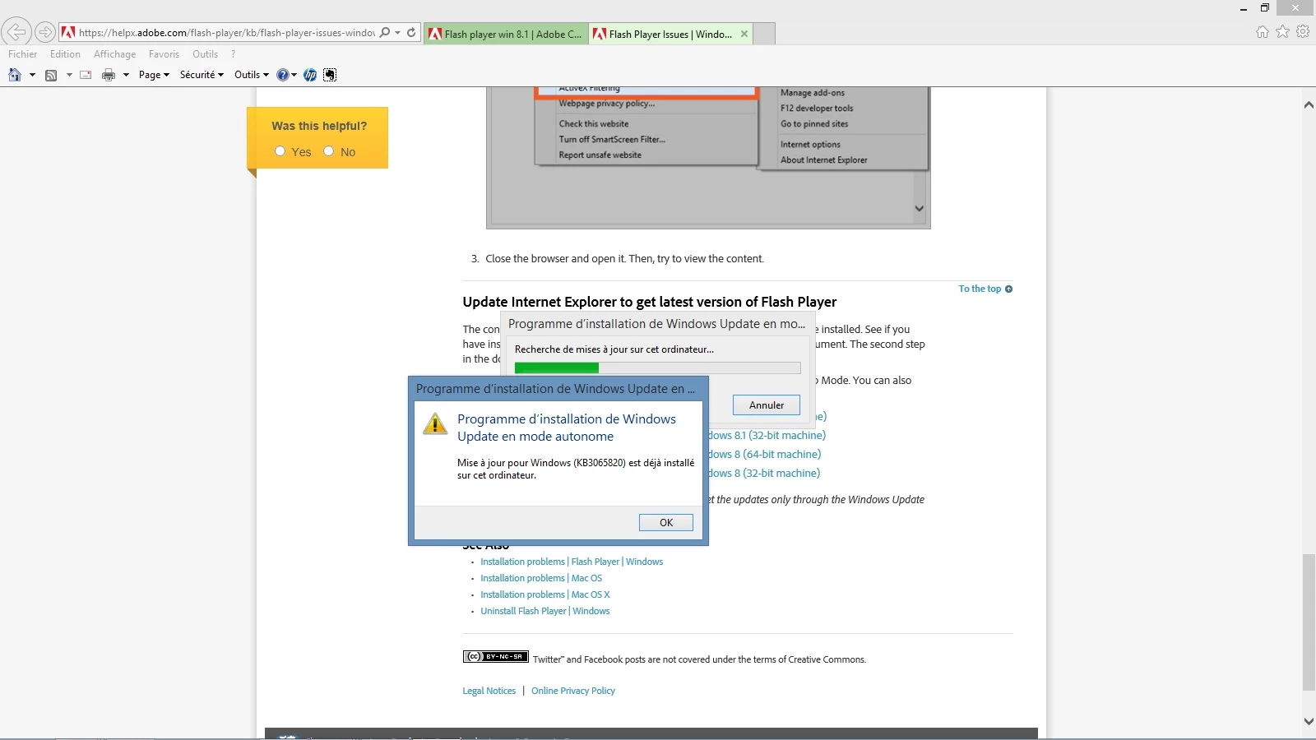Click the RSS feeds icon
The image size is (1316, 740).
[x=51, y=75]
